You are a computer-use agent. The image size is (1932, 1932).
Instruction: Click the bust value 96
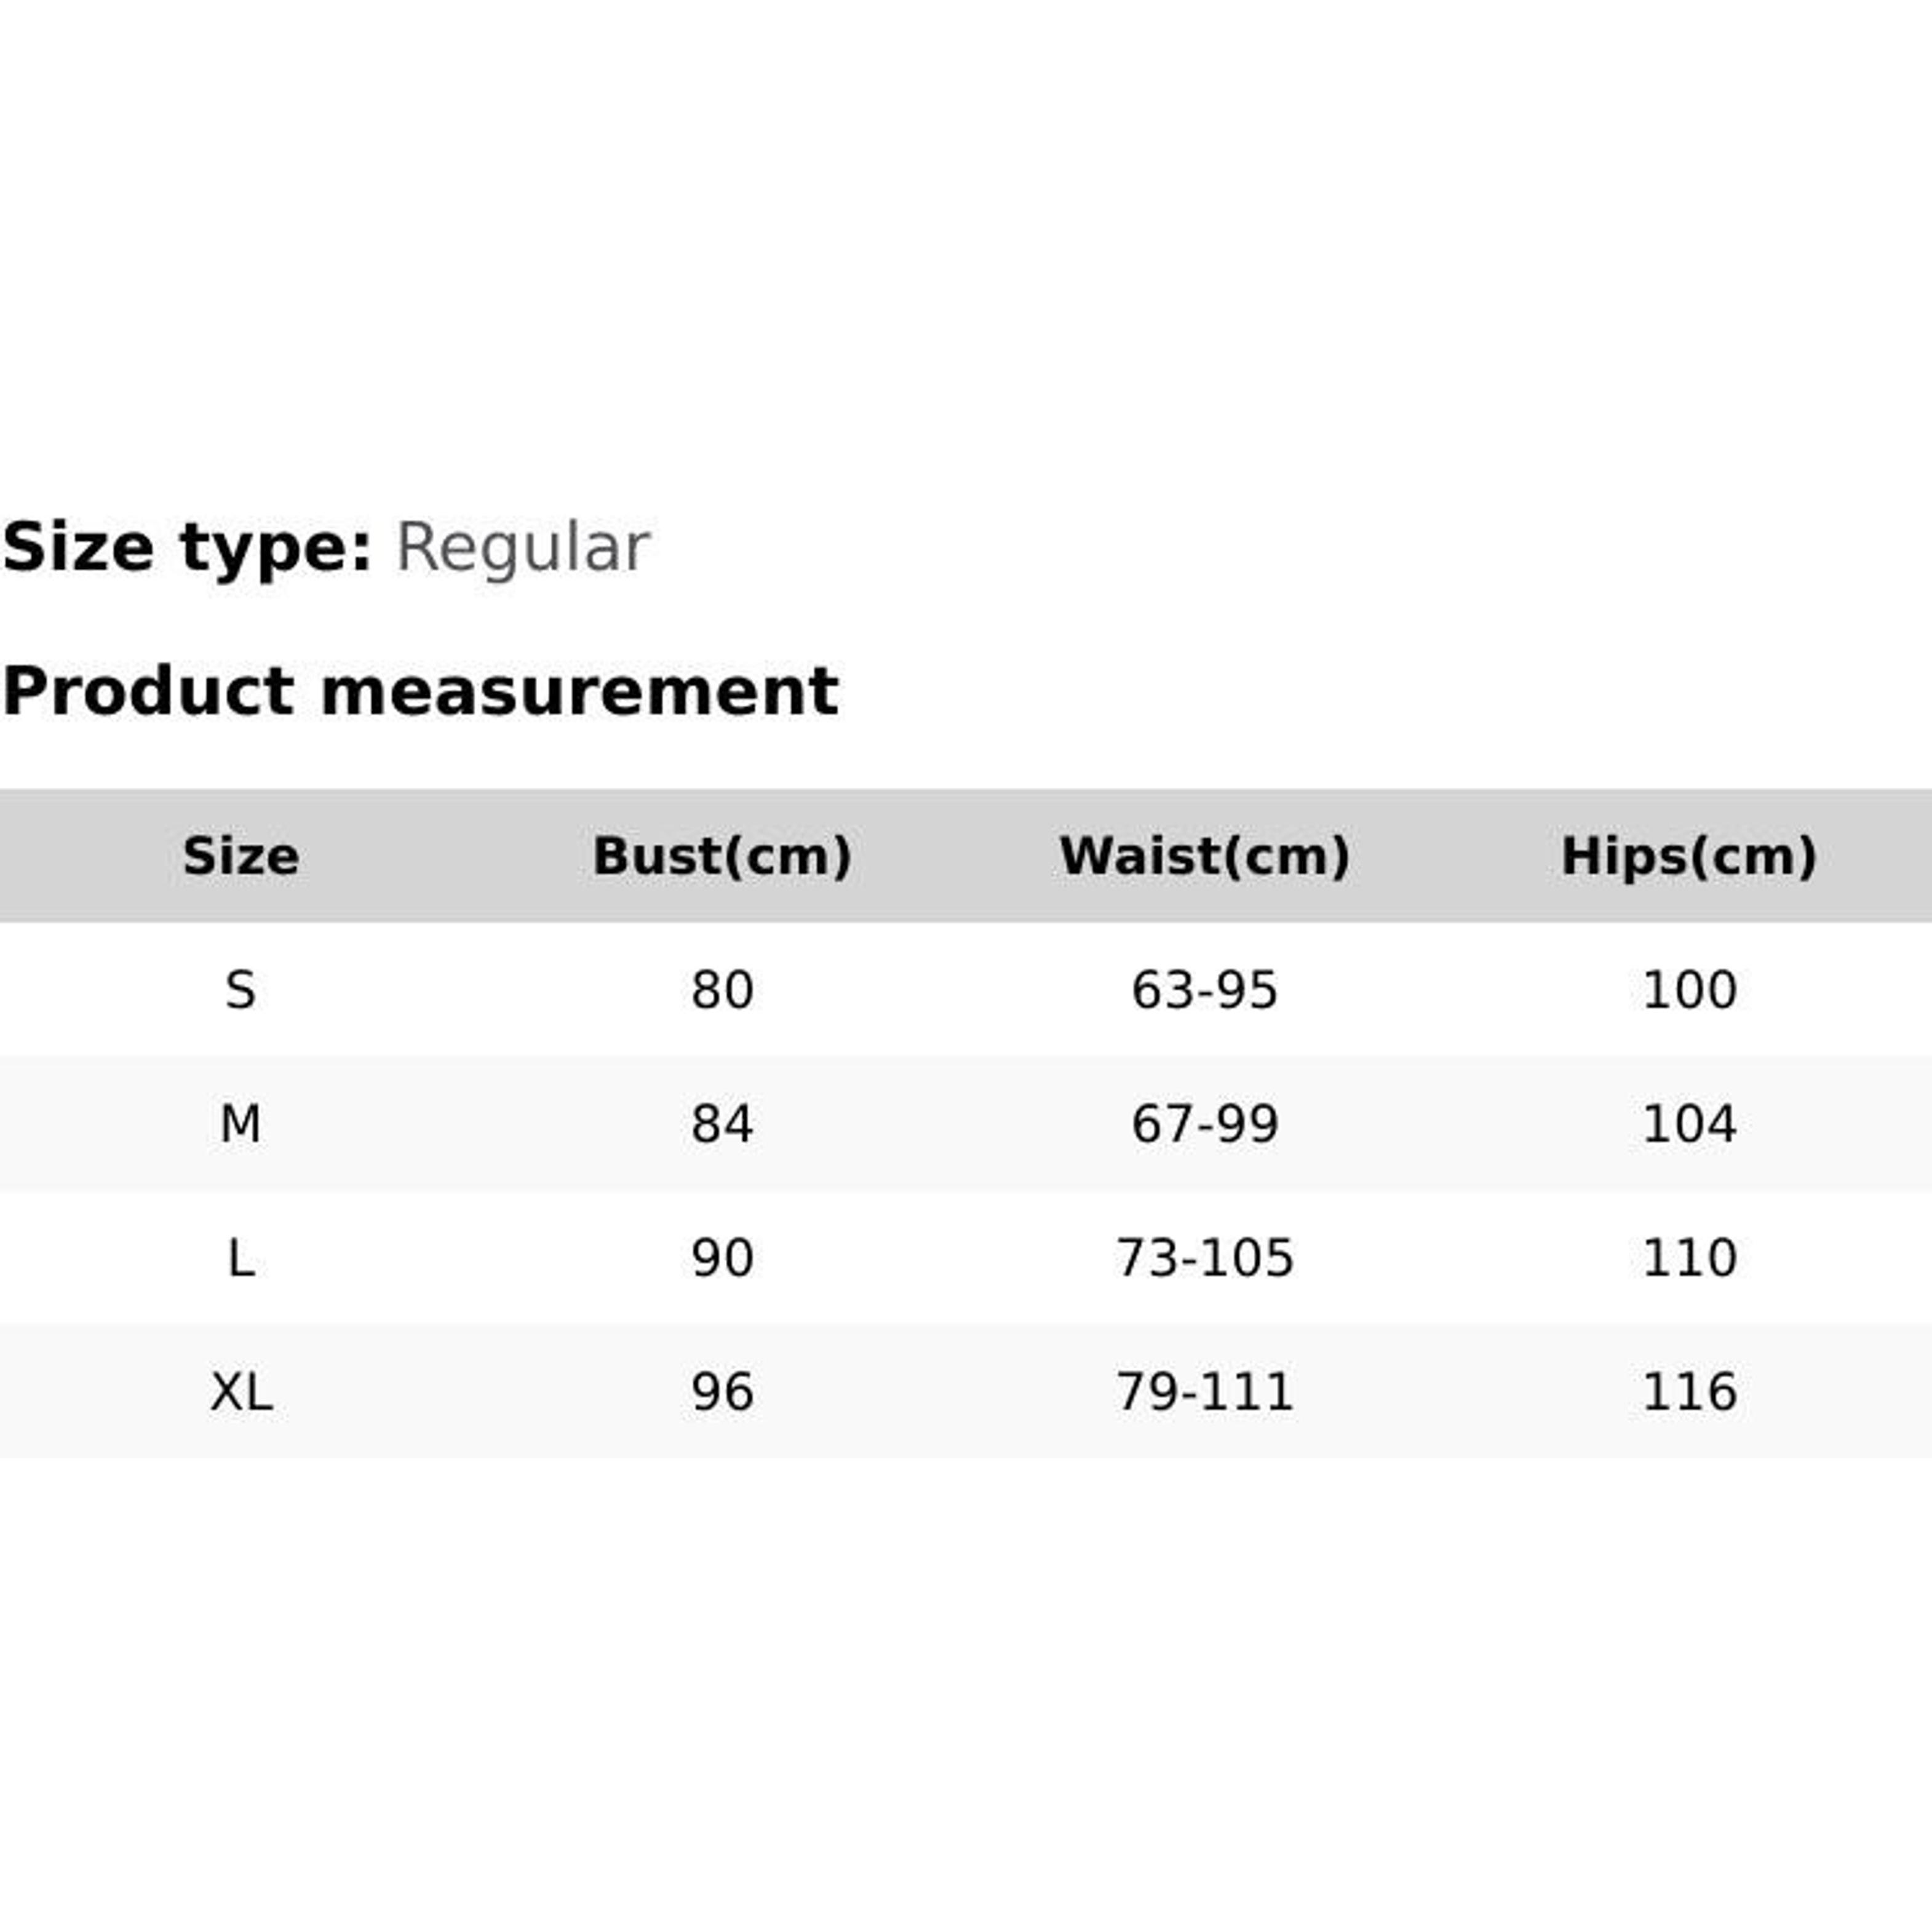click(x=722, y=1392)
